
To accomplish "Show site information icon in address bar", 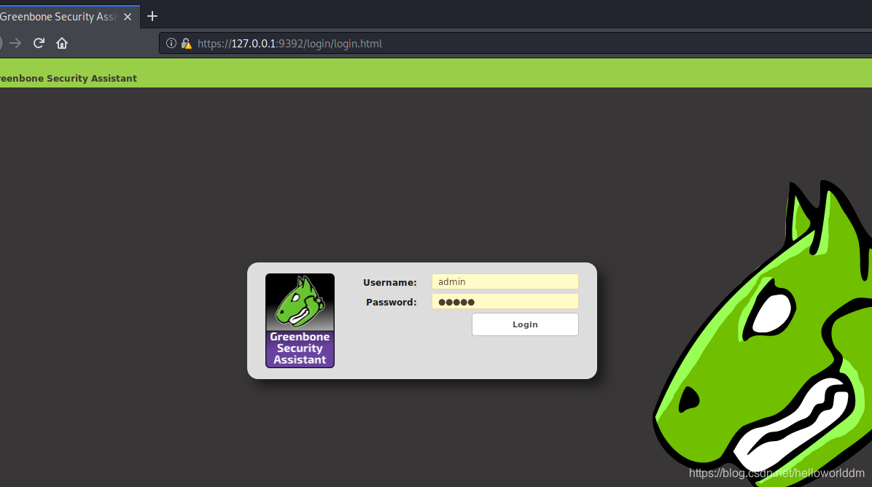I will pyautogui.click(x=171, y=43).
